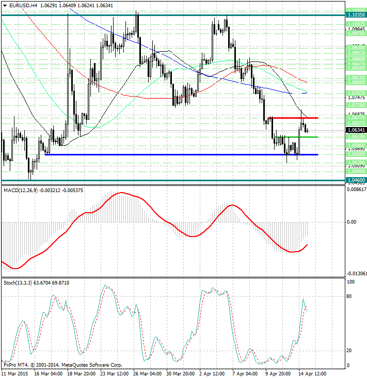Select the MACD(12,26,9) indicator label
This screenshot has width=367, height=378.
(21, 191)
